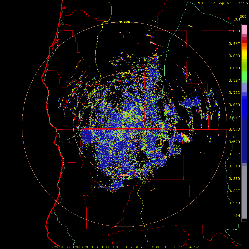Click the 0.413 color scale label

[x=234, y=166]
